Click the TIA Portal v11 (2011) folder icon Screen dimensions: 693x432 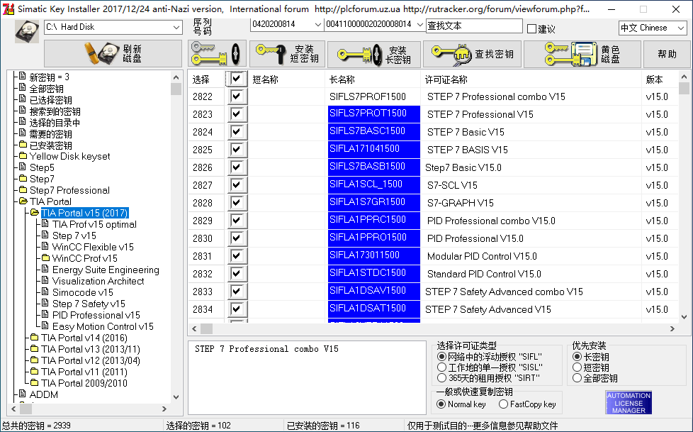coord(35,371)
